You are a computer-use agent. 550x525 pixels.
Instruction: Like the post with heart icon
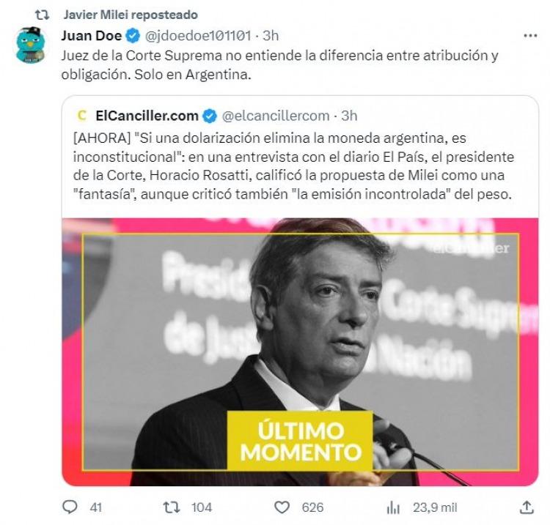coord(282,507)
